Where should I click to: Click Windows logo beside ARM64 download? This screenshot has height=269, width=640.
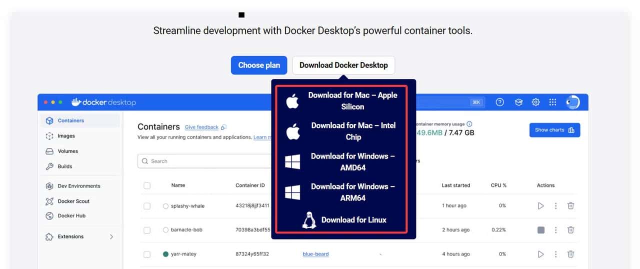[292, 192]
